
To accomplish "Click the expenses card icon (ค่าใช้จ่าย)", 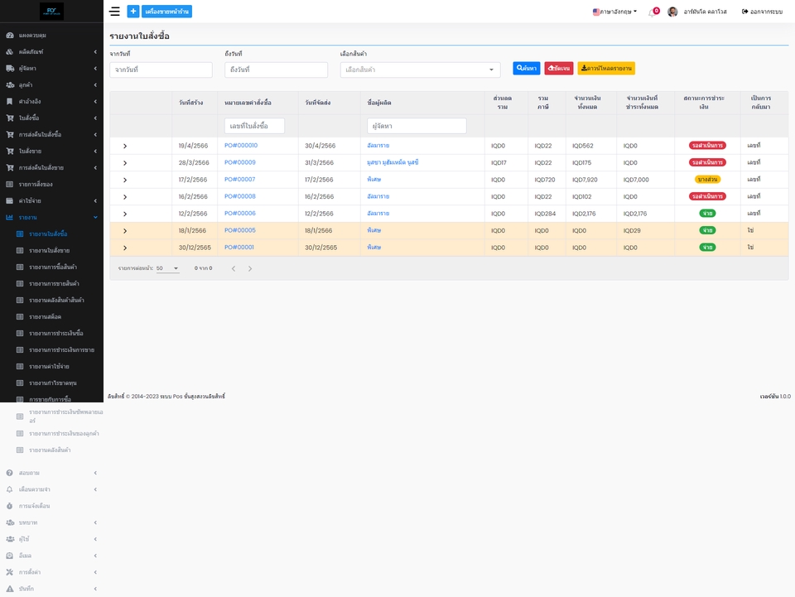I will (10, 200).
